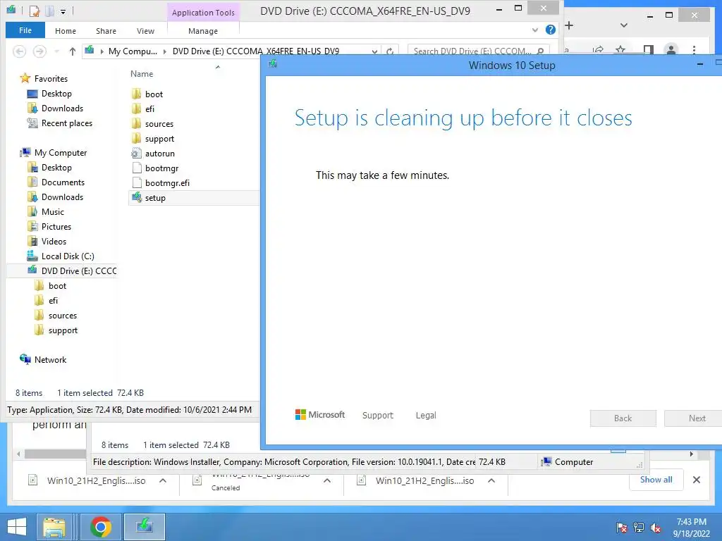The width and height of the screenshot is (722, 541).
Task: Refresh the DVD Drive folder view
Action: (390, 51)
